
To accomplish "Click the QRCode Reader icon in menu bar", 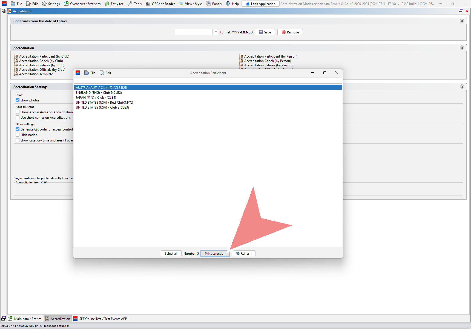I will (148, 4).
